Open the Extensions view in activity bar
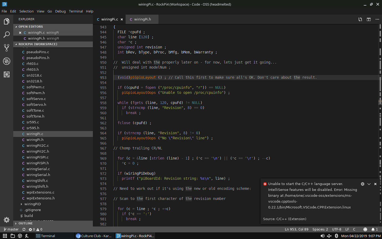This screenshot has width=382, height=239. pyautogui.click(x=7, y=74)
